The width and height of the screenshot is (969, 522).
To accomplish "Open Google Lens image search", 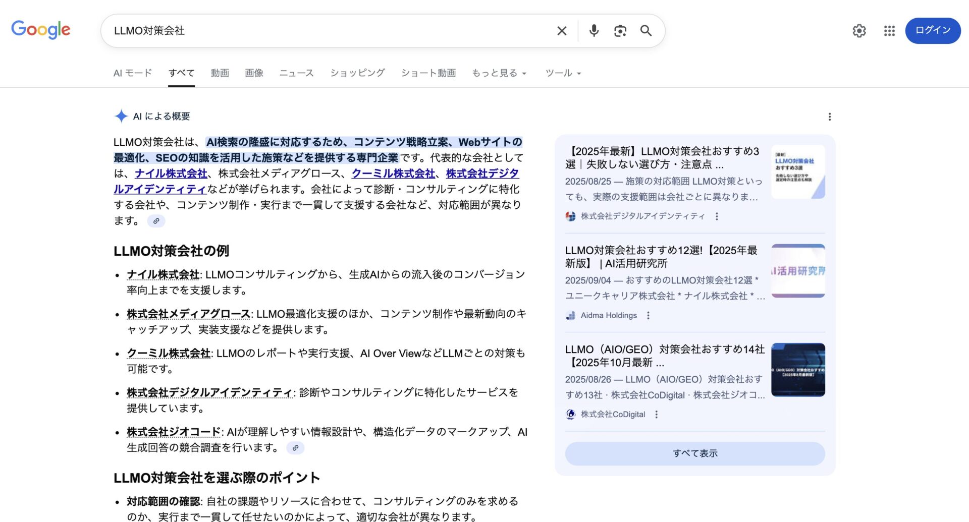I will (620, 31).
